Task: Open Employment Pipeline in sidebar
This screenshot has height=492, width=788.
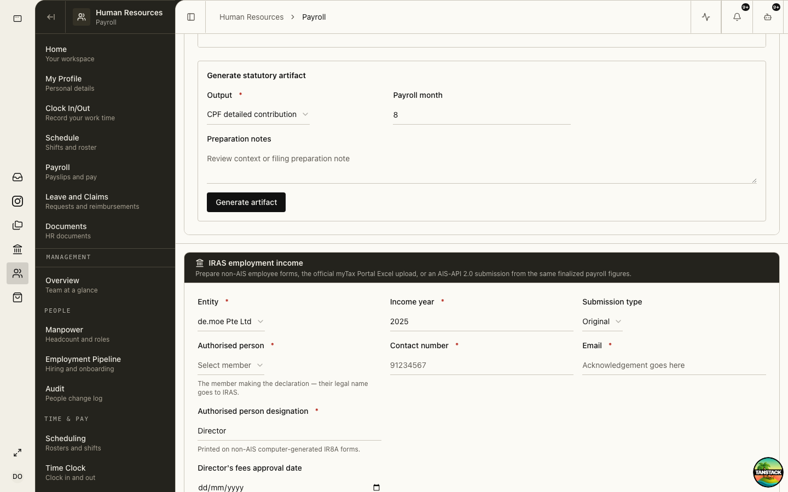Action: [x=105, y=364]
